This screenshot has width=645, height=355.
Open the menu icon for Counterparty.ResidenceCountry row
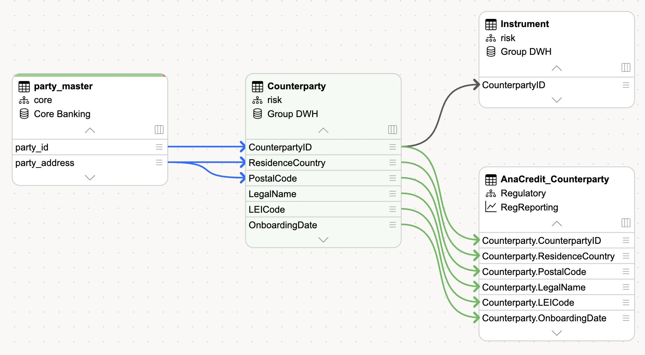626,256
